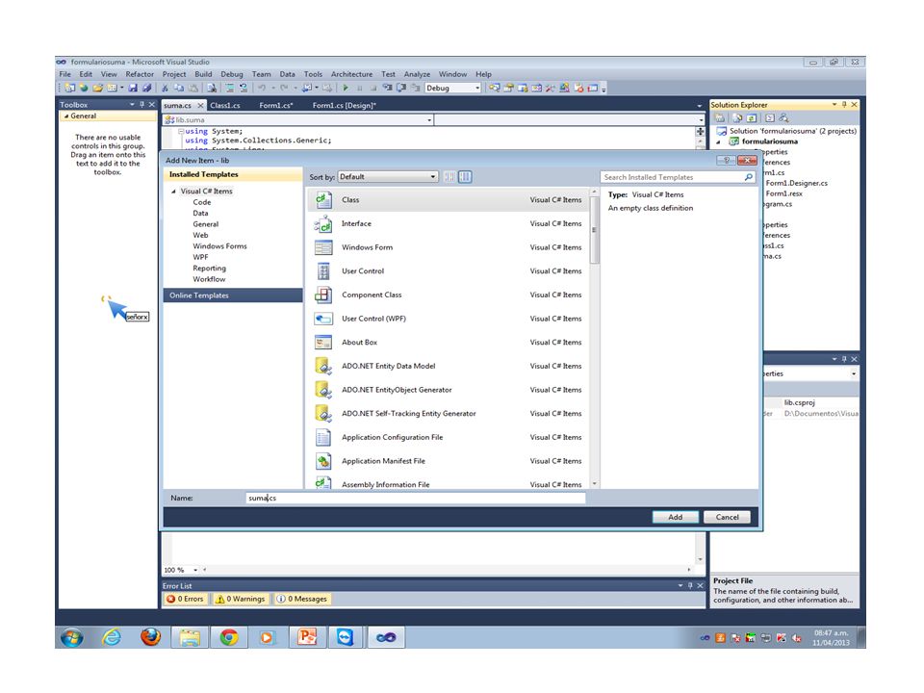Click the template list vertical scrollbar
The height and width of the screenshot is (693, 924).
tap(595, 338)
